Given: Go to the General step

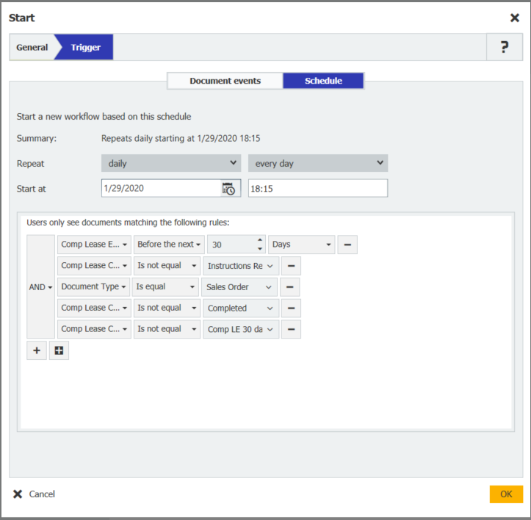Looking at the screenshot, I should [32, 48].
